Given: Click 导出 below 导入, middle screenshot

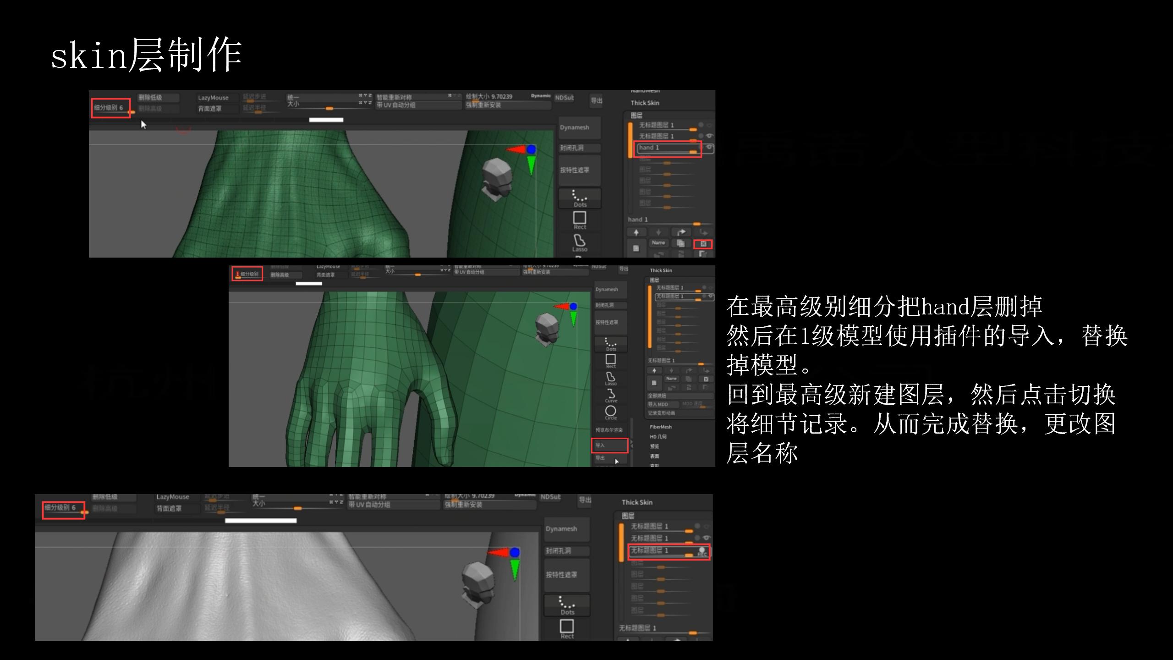Looking at the screenshot, I should click(x=610, y=458).
